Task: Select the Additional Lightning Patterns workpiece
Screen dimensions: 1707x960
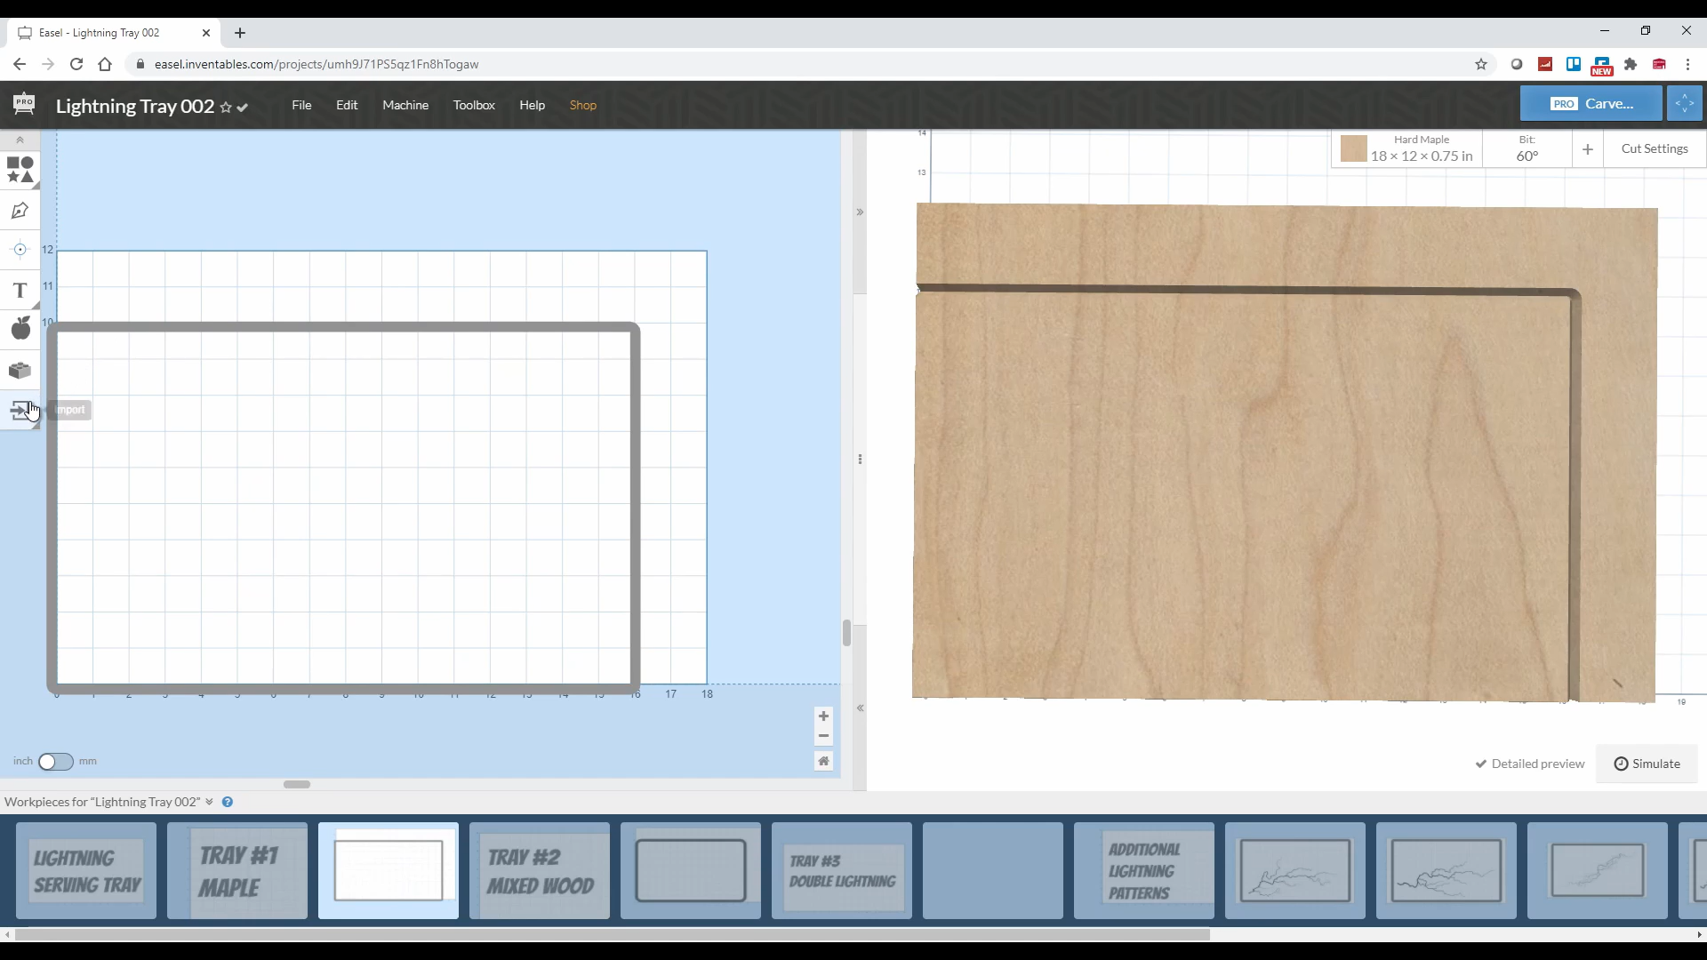Action: pos(1144,870)
